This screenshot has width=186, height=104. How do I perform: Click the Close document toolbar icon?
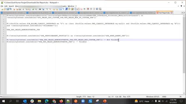point(14,9)
